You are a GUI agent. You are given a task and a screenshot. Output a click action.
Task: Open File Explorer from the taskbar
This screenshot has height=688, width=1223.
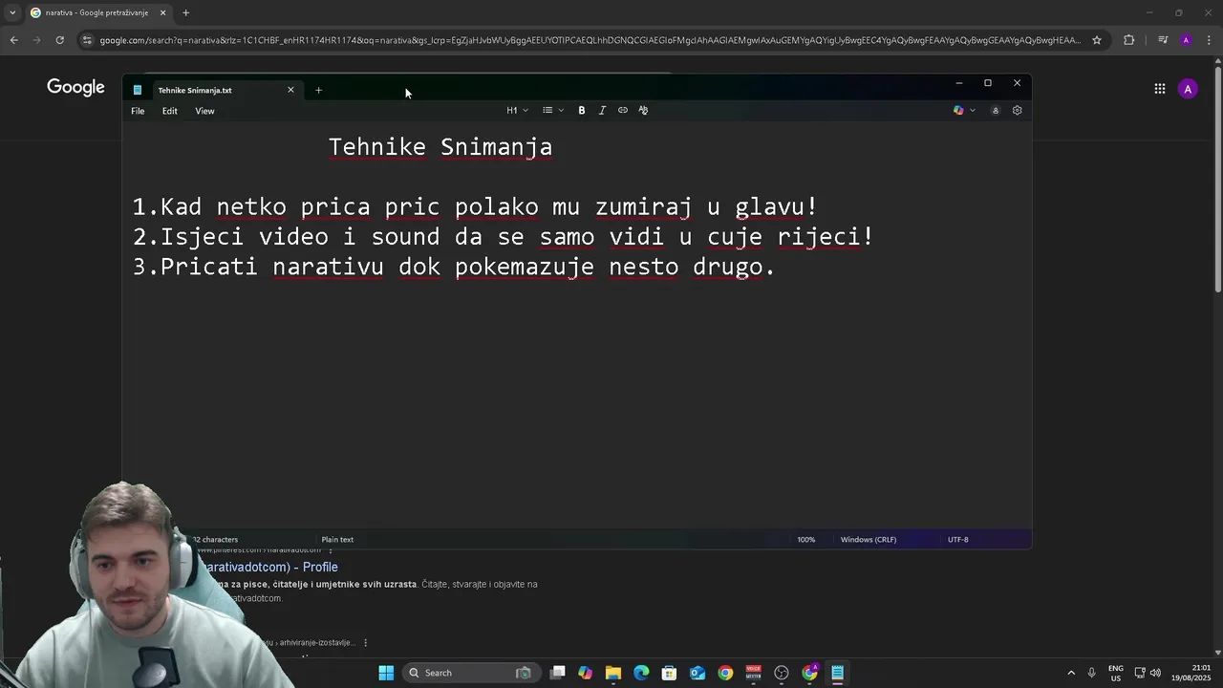pyautogui.click(x=612, y=673)
